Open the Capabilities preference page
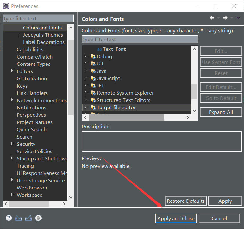This screenshot has width=244, height=229. [x=30, y=50]
